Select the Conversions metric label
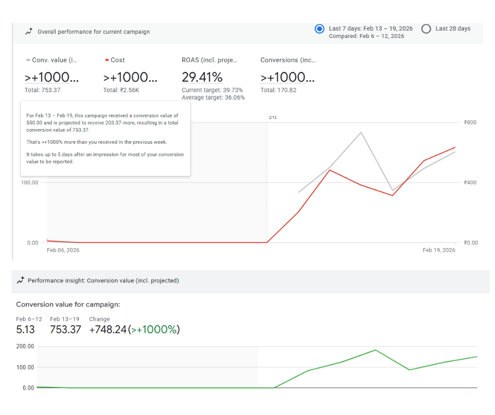 [x=287, y=60]
